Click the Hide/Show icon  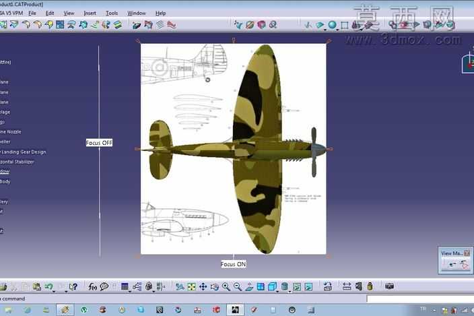[x=297, y=286]
